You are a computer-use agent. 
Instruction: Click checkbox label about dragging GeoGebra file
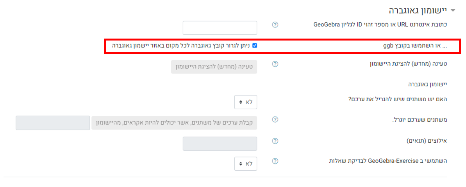click(x=181, y=46)
